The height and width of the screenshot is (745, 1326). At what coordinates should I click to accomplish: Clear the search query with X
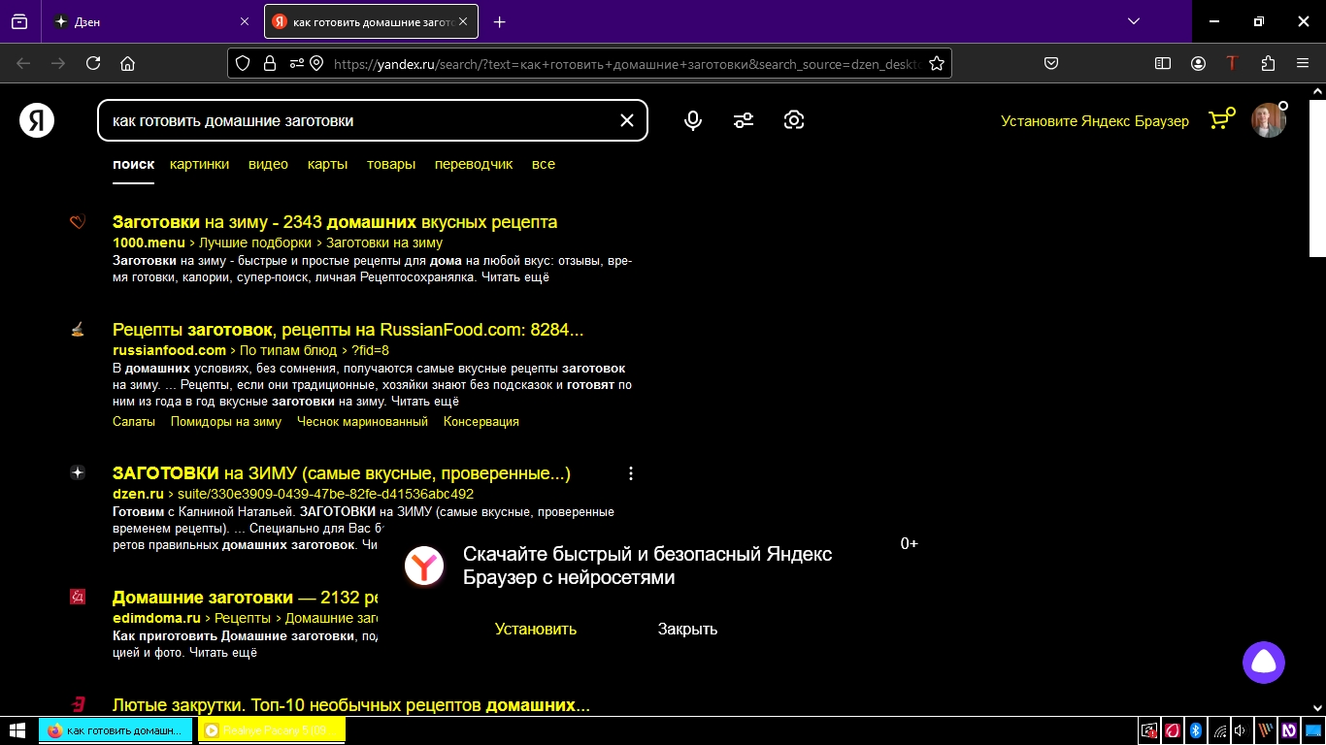click(x=627, y=120)
